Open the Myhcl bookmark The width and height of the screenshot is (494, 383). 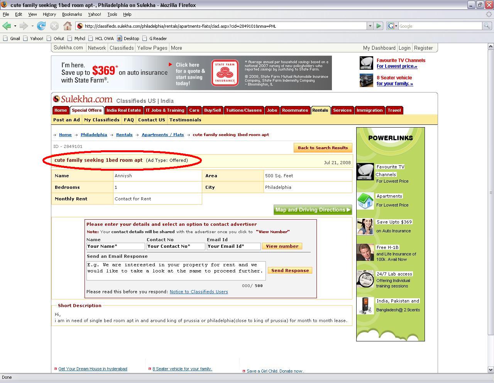(76, 38)
